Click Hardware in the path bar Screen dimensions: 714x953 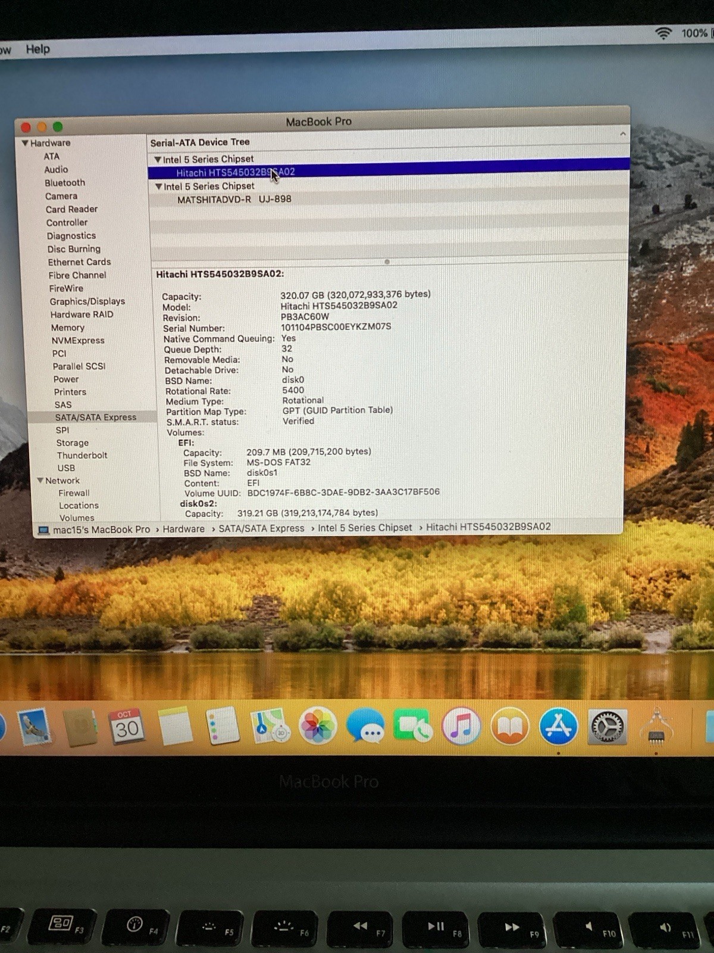coord(183,529)
